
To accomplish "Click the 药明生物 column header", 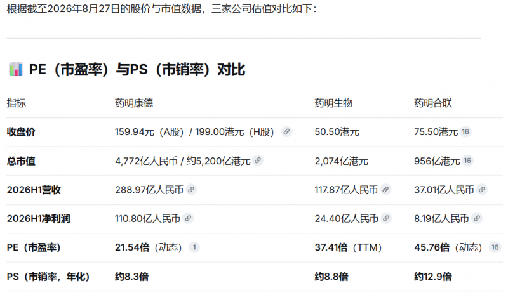I will (334, 103).
